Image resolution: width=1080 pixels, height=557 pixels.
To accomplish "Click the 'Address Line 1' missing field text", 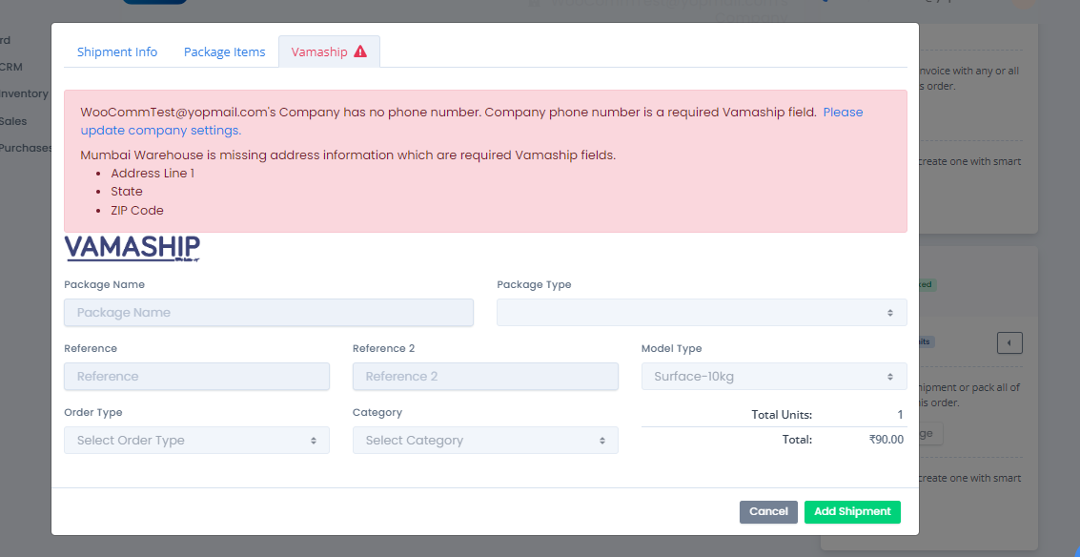I will click(153, 173).
